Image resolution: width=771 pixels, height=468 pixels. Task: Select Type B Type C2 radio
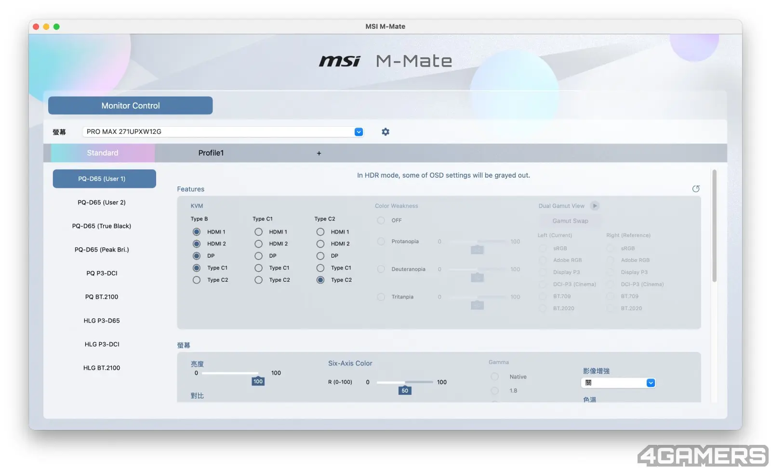click(197, 280)
